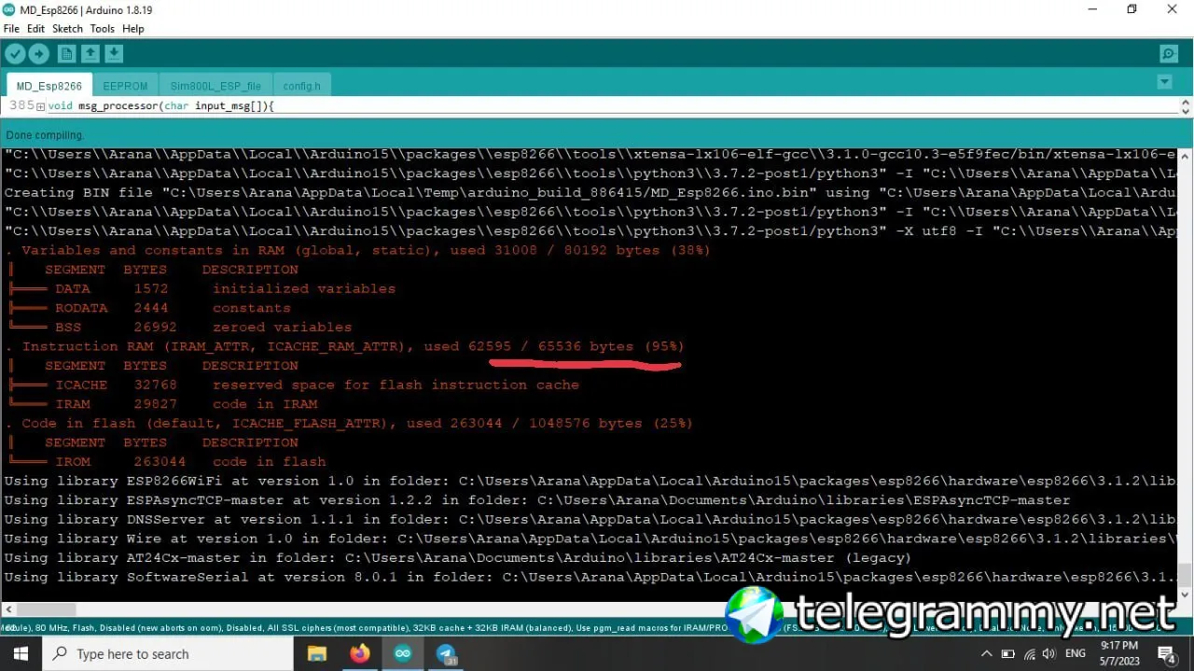Create a new sketch with the New icon
1194x671 pixels.
click(x=67, y=54)
